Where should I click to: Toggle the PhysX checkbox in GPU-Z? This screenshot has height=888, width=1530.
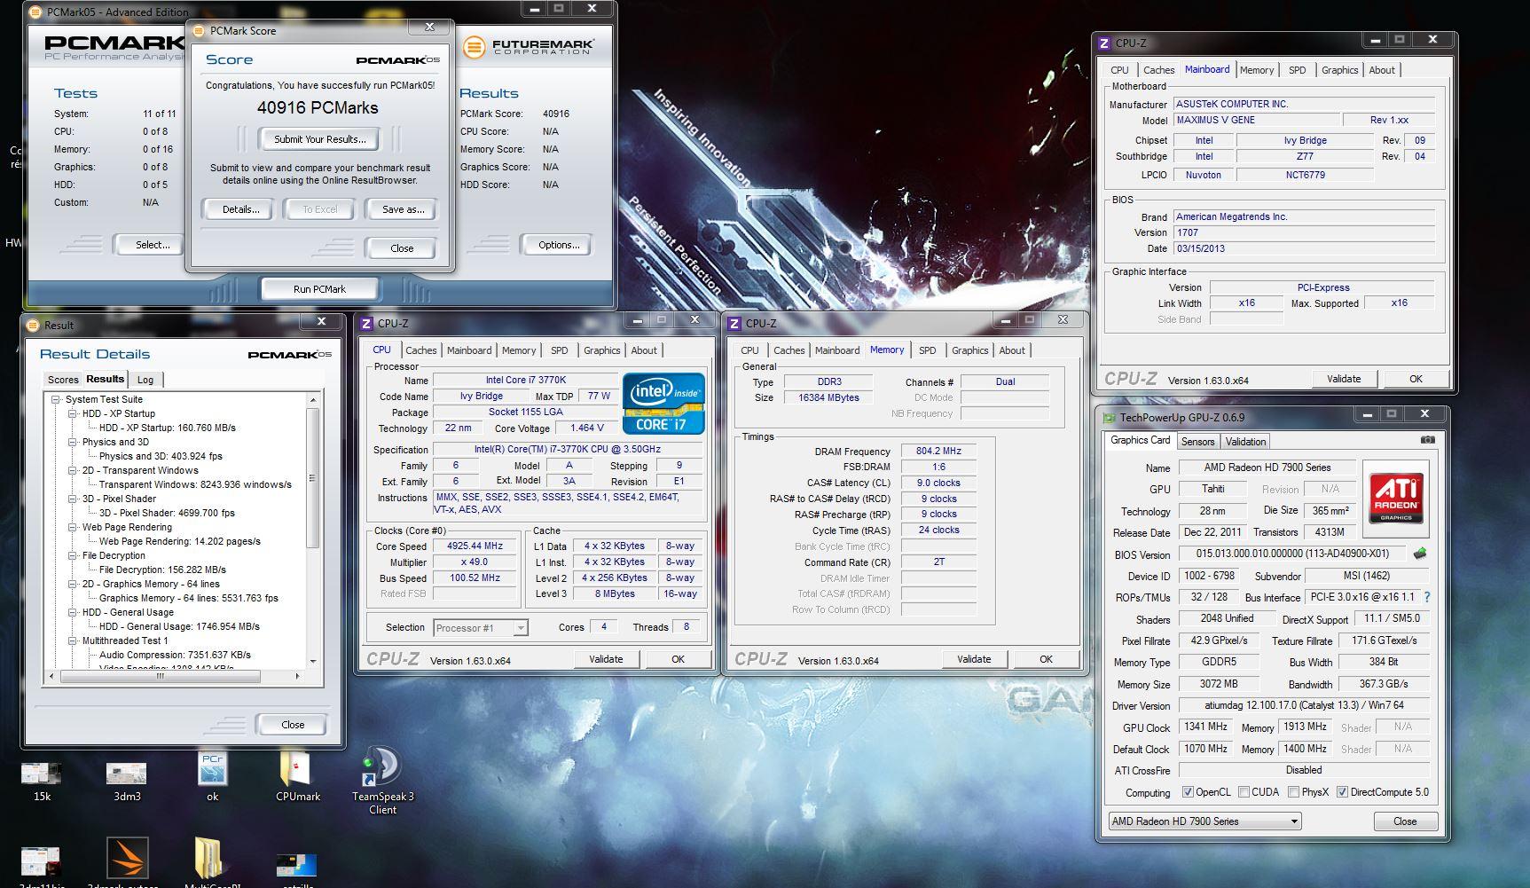(x=1294, y=792)
